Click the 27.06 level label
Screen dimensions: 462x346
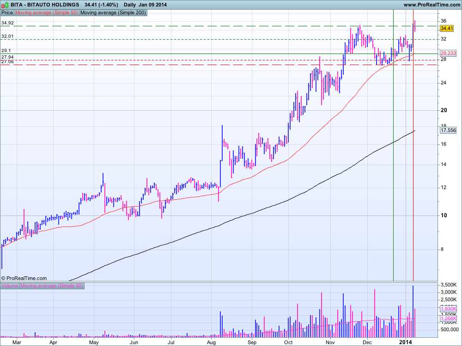click(x=7, y=62)
